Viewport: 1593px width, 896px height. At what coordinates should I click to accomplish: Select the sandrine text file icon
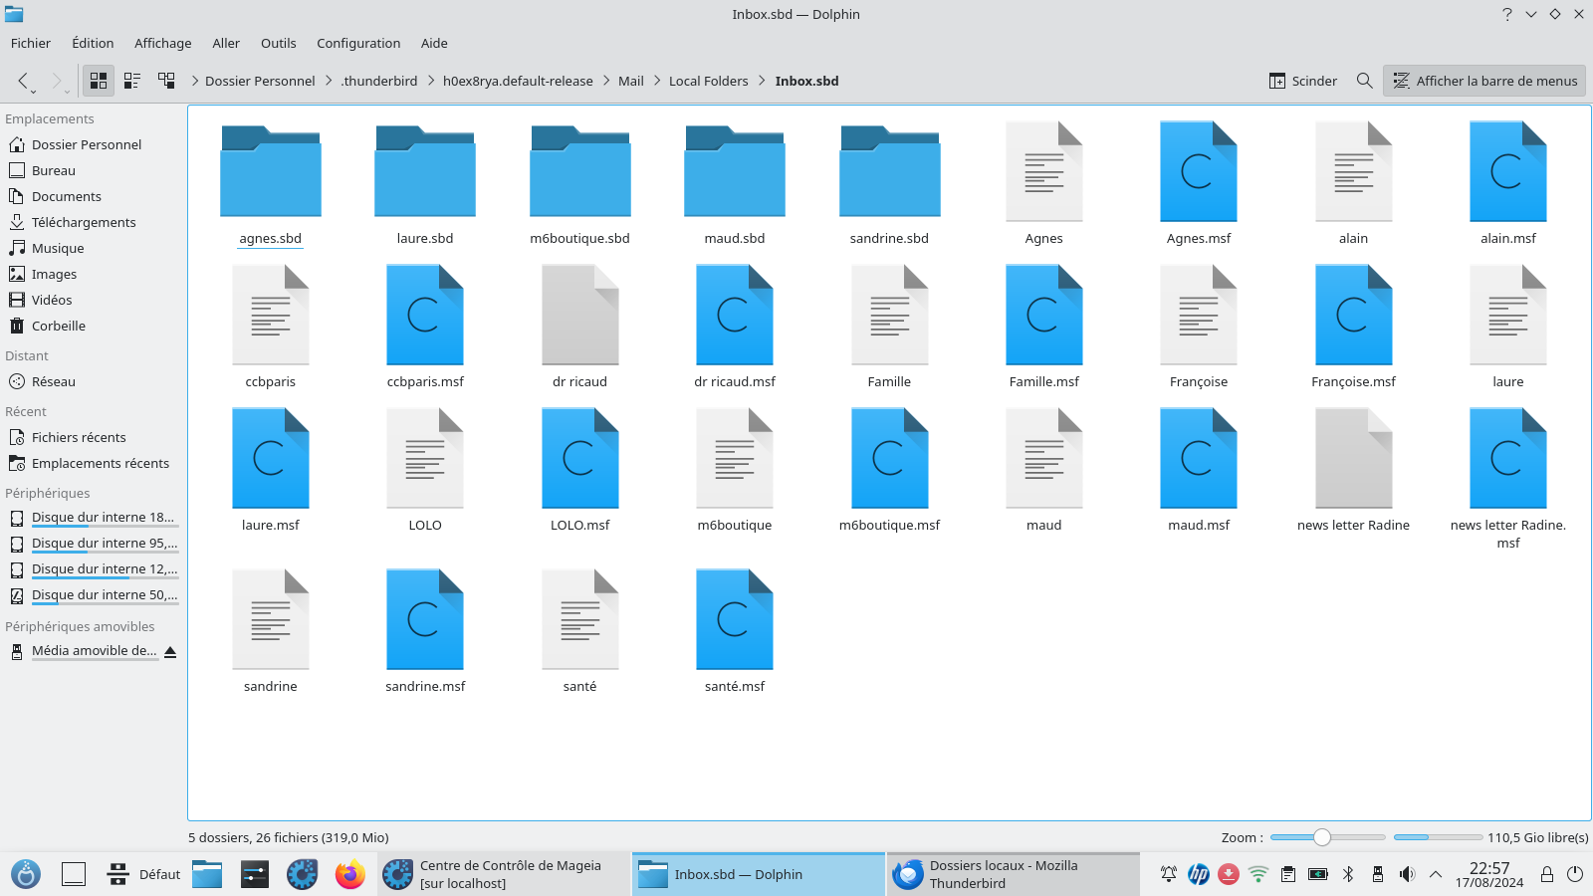pos(271,619)
